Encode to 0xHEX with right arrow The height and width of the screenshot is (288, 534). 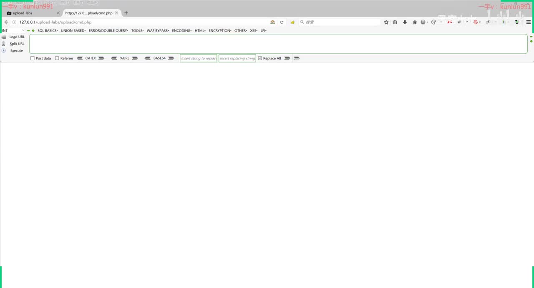click(101, 58)
